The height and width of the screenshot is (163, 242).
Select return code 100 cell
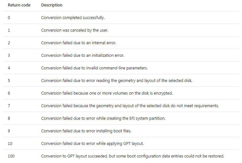coord(11,156)
